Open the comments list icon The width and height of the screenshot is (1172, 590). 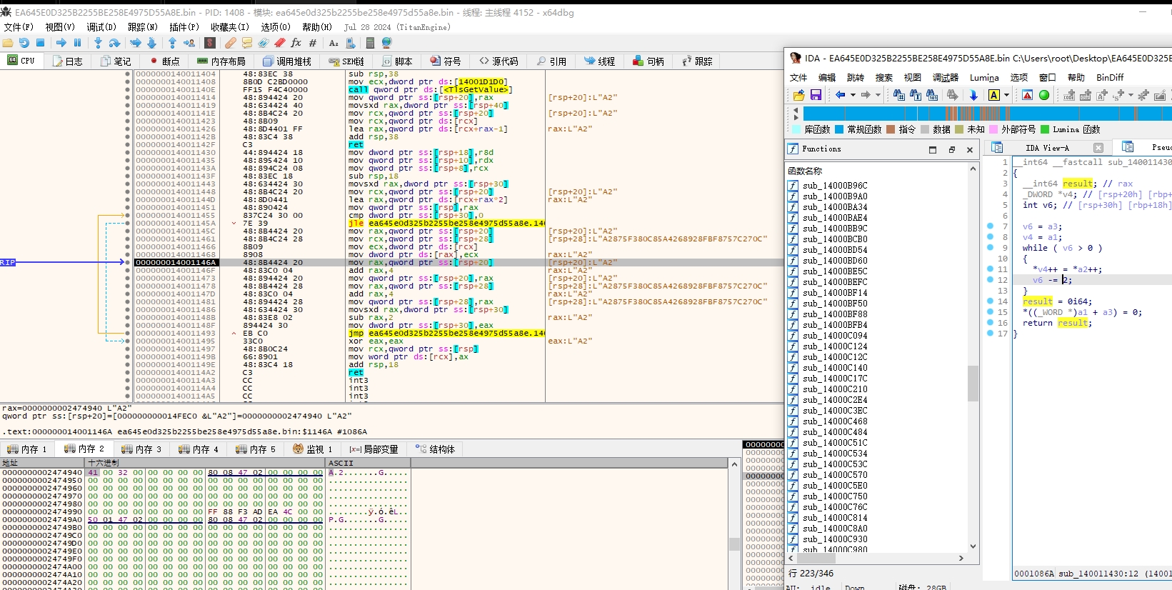247,43
